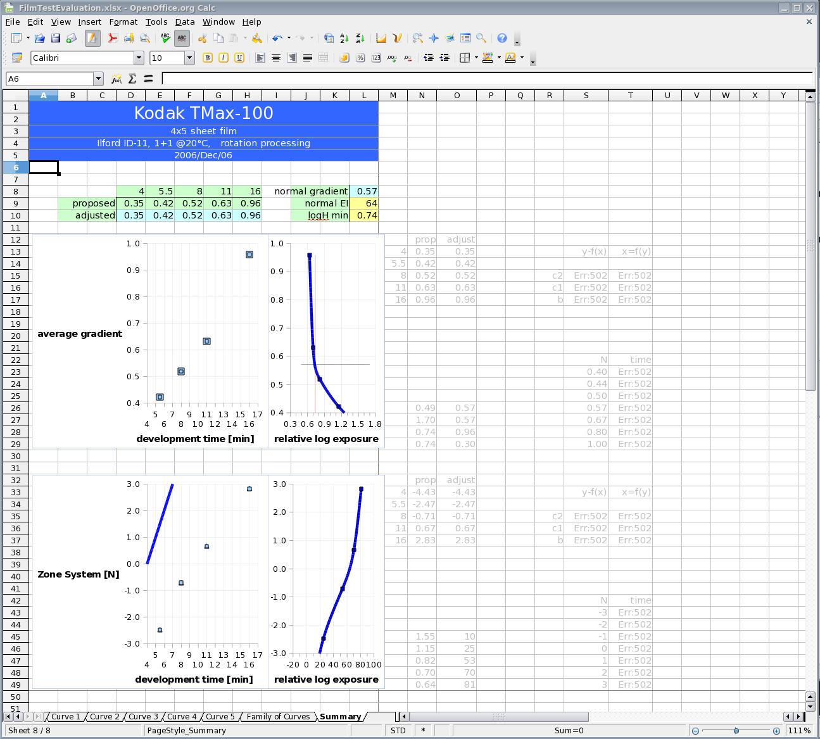Open the Undo history dropdown arrow

click(289, 39)
